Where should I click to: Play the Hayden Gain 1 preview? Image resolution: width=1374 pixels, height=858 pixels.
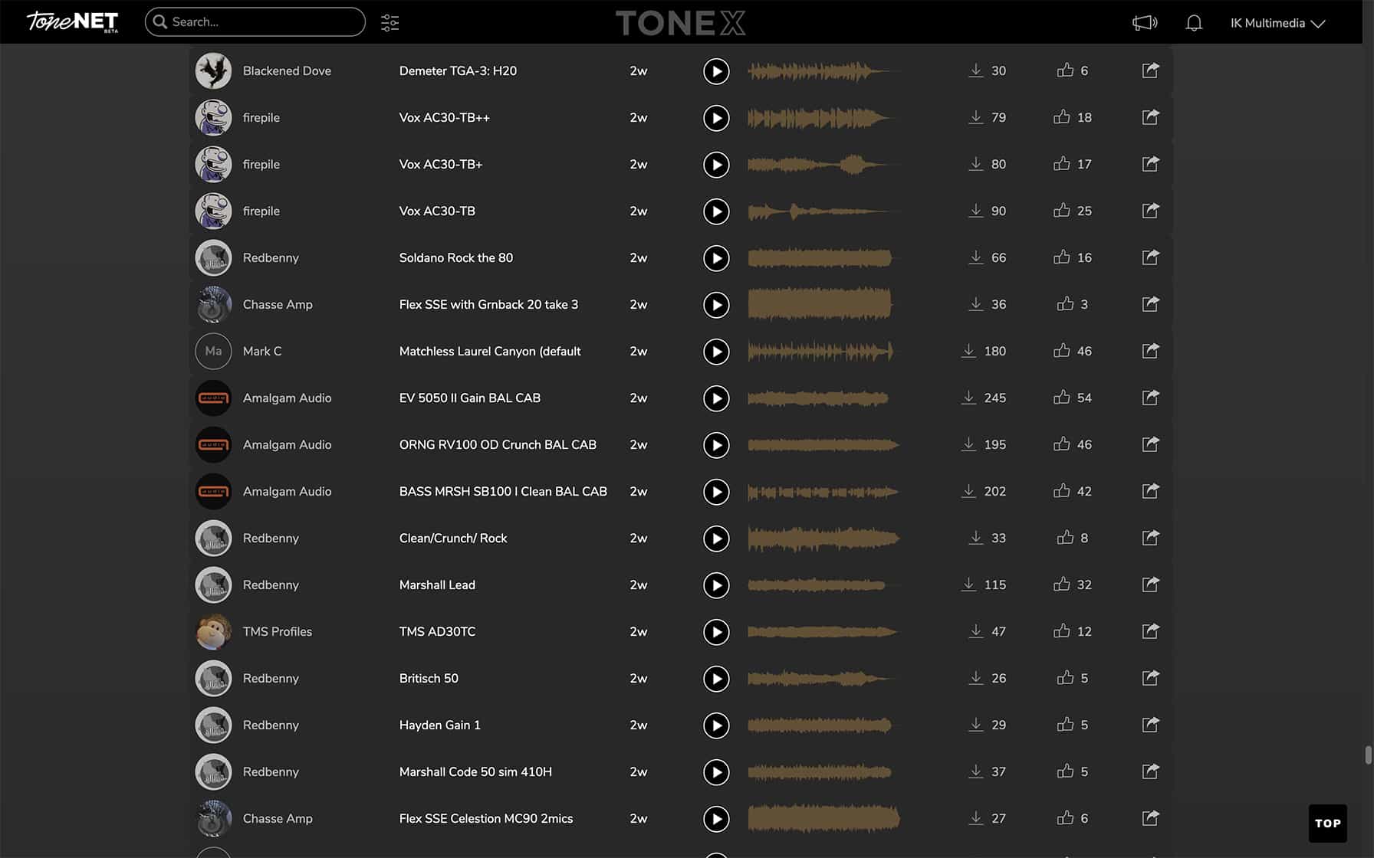click(716, 725)
